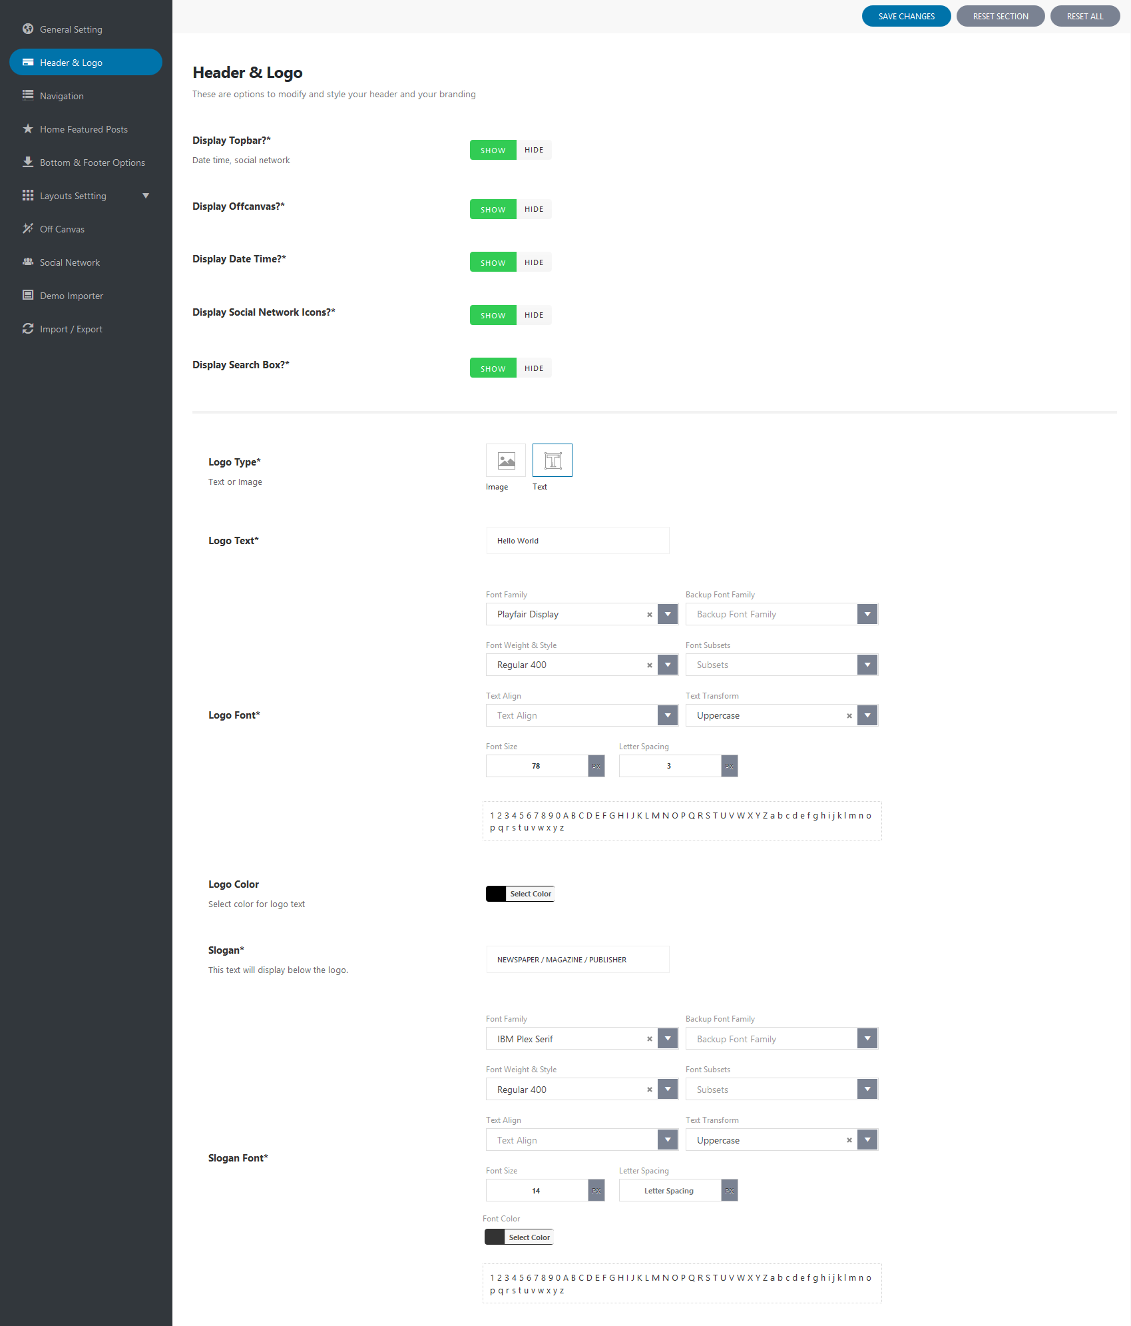Click the Logo Text input field
This screenshot has width=1131, height=1326.
577,541
